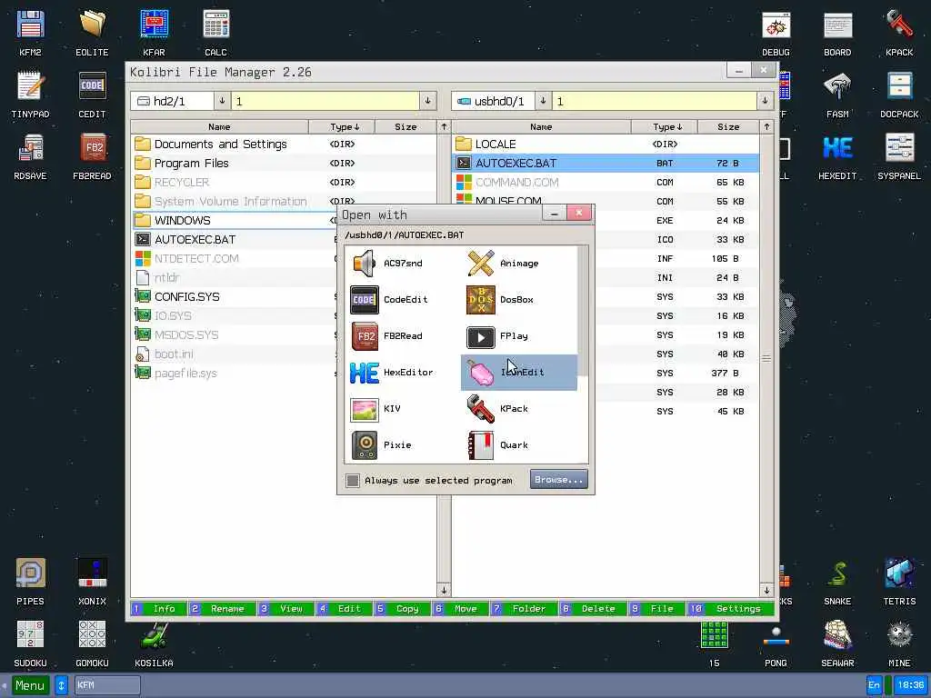Click F10 Settings function key
Screen dimensions: 931x698
coord(730,608)
